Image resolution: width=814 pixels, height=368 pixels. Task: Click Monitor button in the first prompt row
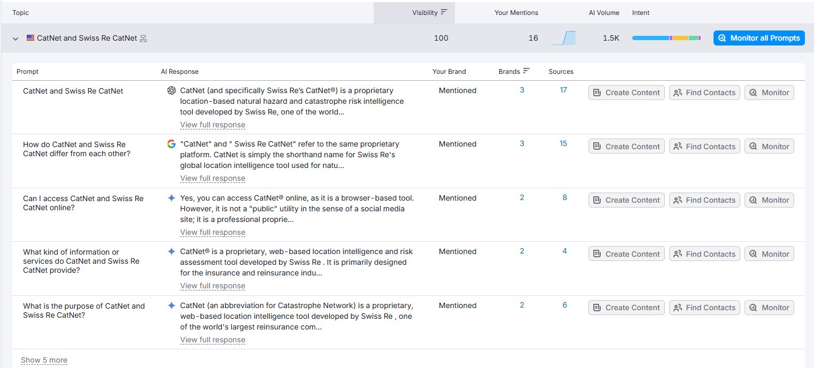tap(769, 93)
